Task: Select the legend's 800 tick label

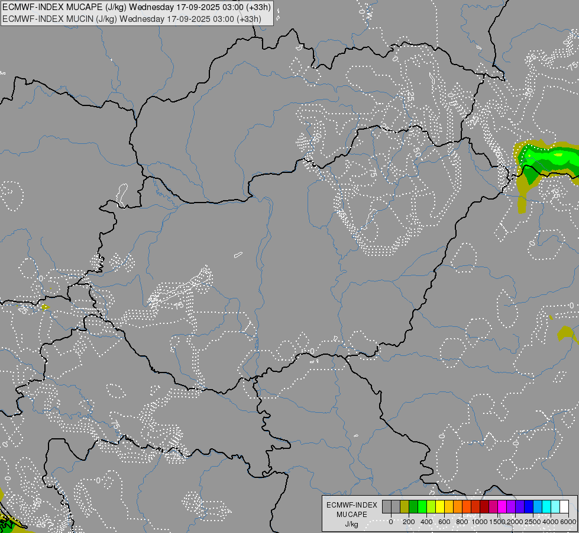Action: tap(462, 522)
